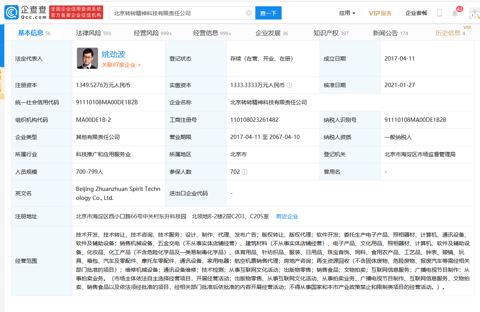This screenshot has height=312, width=480.
Task: Click English name Beijing Zhuanzhuan Spirit Technology
Action: click(118, 193)
